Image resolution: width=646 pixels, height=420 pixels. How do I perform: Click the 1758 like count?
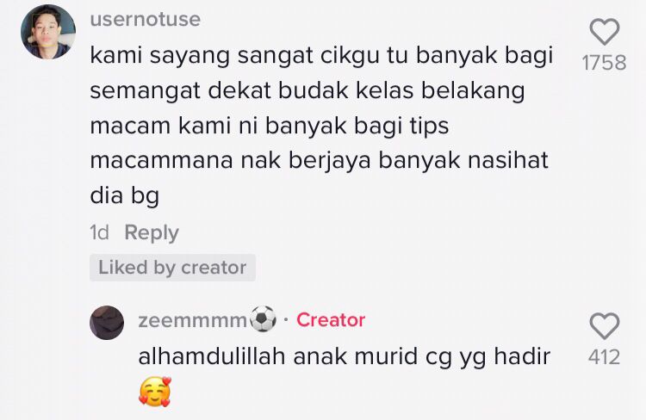click(x=604, y=63)
